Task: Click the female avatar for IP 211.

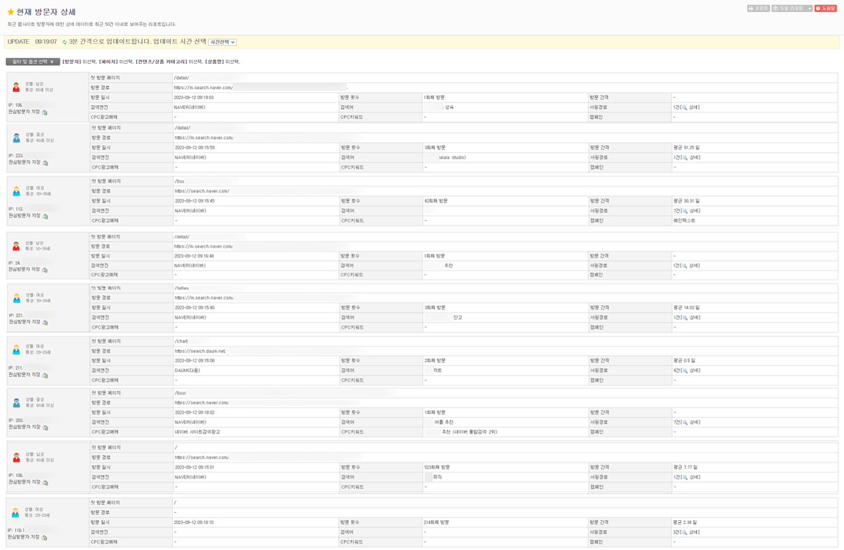Action: point(17,349)
